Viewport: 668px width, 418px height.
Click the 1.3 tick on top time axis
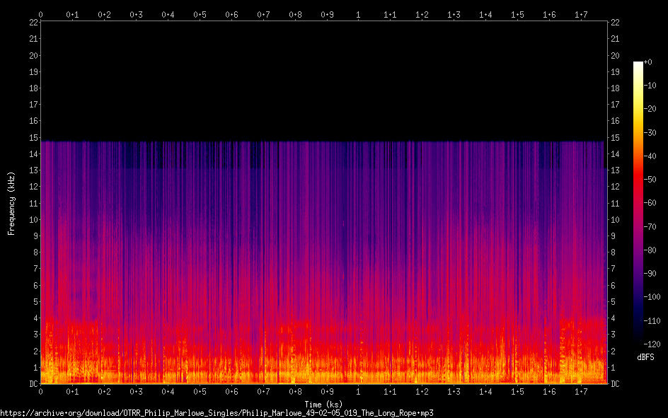coord(454,14)
